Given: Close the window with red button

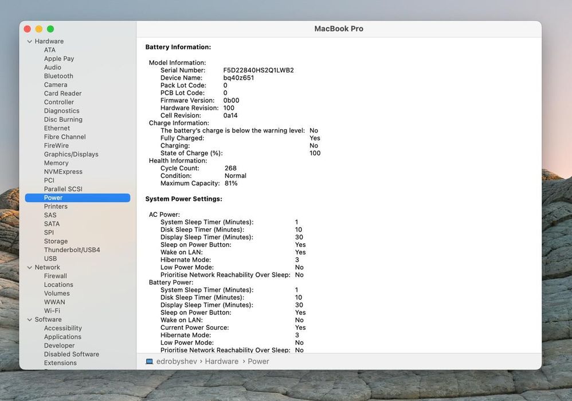Looking at the screenshot, I should (28, 29).
